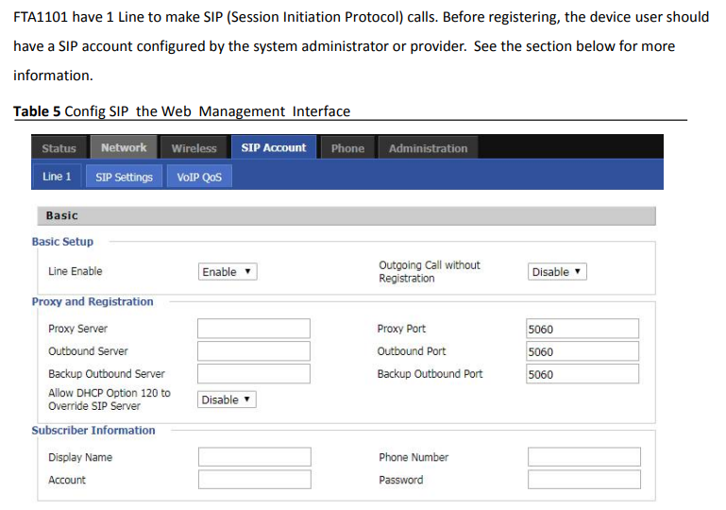The height and width of the screenshot is (510, 726).
Task: Click the Line Enable label
Action: click(75, 271)
